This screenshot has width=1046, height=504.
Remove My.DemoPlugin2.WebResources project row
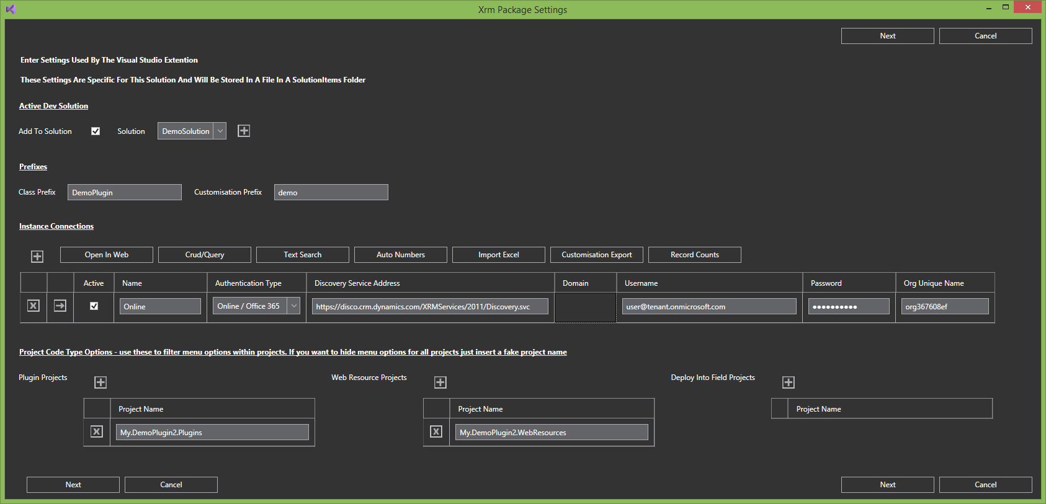coord(436,431)
